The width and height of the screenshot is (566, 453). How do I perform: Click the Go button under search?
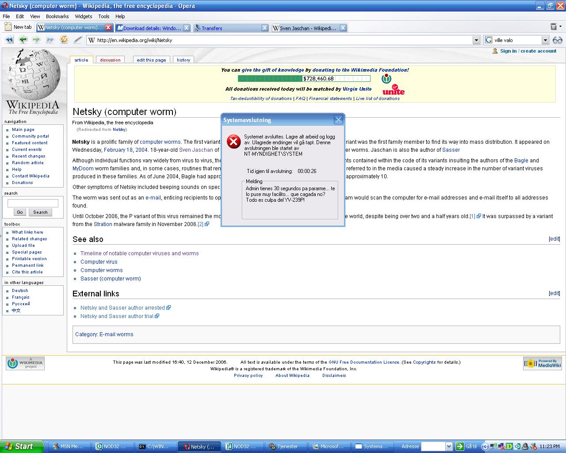click(x=20, y=212)
